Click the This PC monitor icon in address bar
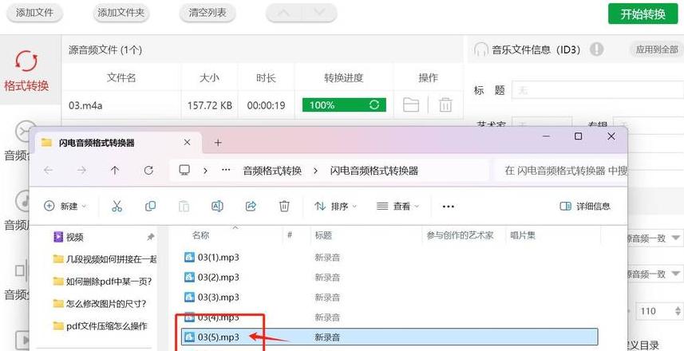Screen dimensions: 684x351 coord(184,170)
